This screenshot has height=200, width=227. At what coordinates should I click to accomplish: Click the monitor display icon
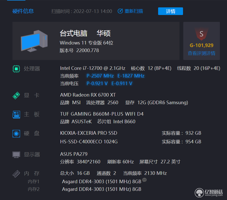coord(16,155)
